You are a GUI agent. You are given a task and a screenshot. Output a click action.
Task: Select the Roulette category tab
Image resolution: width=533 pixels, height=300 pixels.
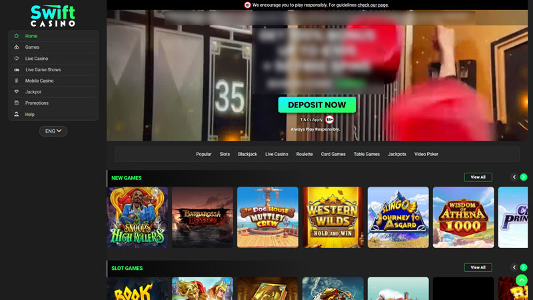point(304,154)
